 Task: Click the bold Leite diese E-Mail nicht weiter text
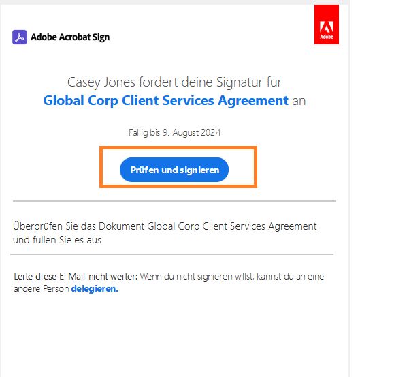click(x=76, y=277)
